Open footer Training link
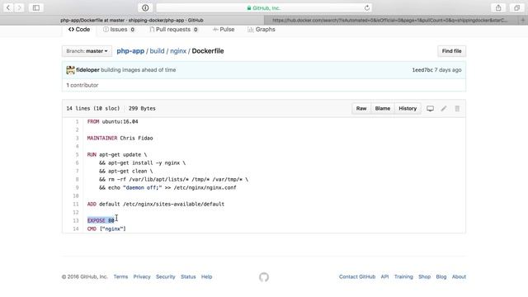Image resolution: width=528 pixels, height=297 pixels. 403,277
